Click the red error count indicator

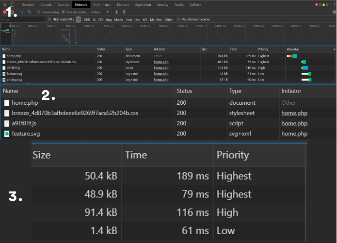coord(318,4)
